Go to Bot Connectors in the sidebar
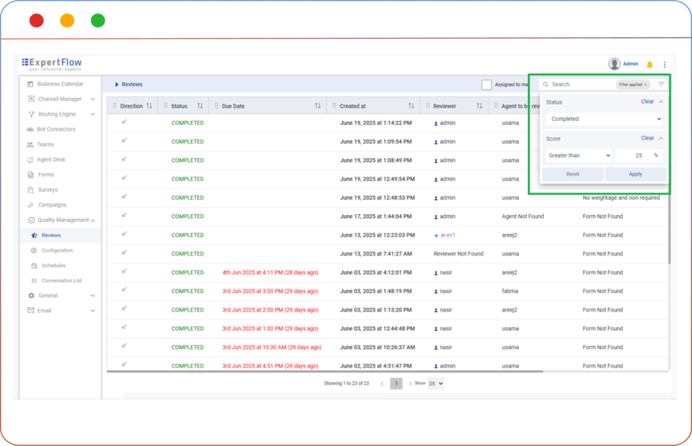The height and width of the screenshot is (446, 692). [x=56, y=129]
